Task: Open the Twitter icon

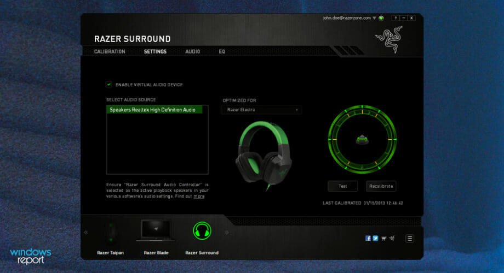Action: 375,238
